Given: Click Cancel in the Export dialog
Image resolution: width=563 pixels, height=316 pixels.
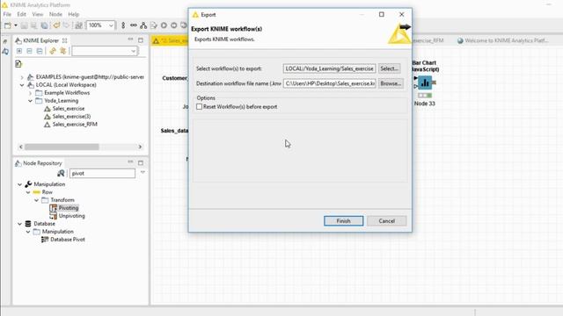Looking at the screenshot, I should coord(387,221).
